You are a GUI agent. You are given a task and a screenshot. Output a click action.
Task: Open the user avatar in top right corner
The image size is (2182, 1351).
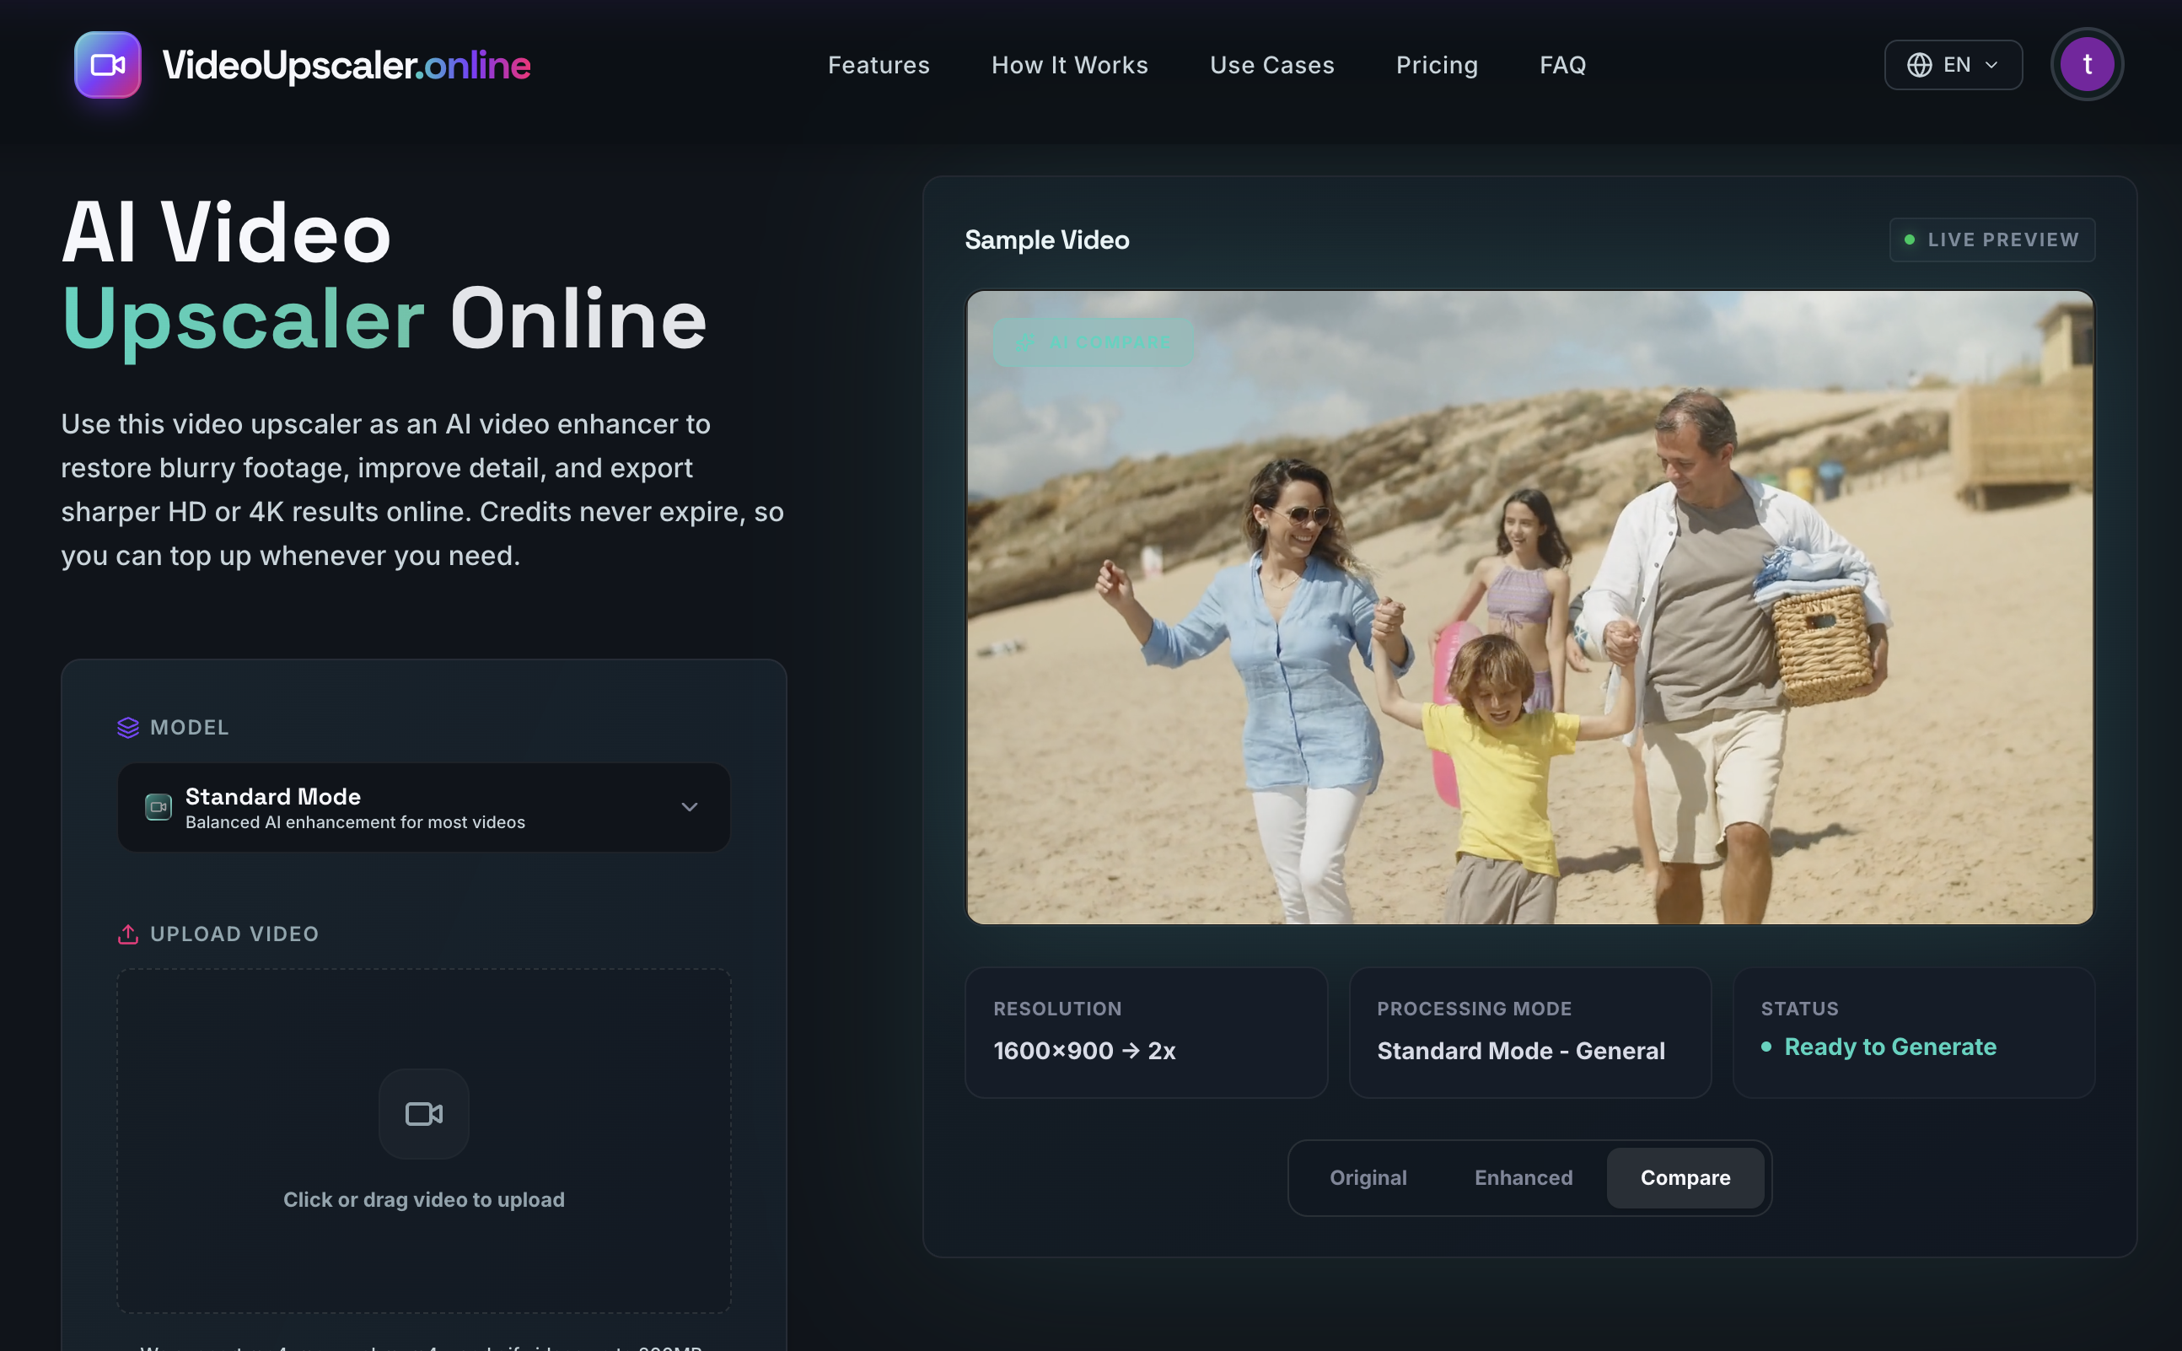coord(2086,63)
